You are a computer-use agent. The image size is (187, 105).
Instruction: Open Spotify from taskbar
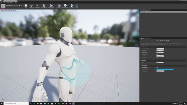coord(59,104)
